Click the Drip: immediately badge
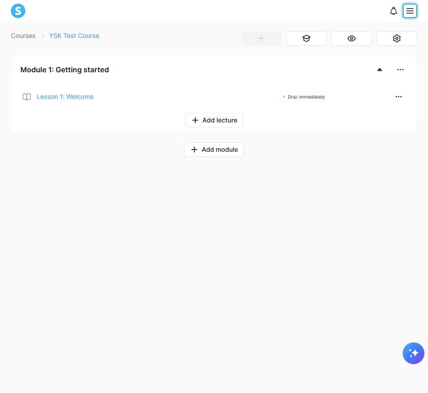 pos(304,97)
